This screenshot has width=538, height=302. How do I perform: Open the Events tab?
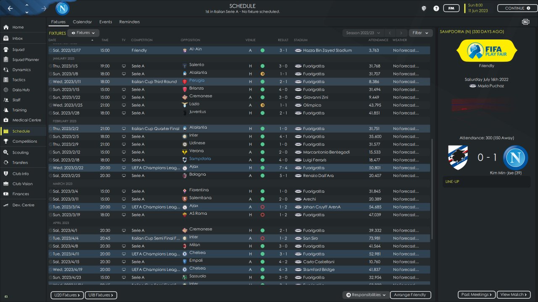click(105, 22)
